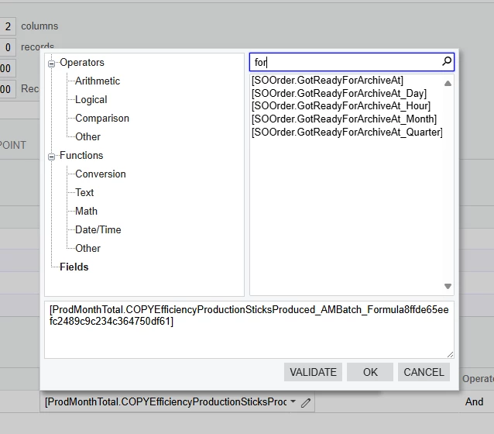The height and width of the screenshot is (434, 494).
Task: Click the 'And' operator cell
Action: (474, 401)
